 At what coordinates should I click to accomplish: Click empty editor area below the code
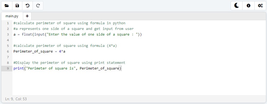[x=139, y=83]
